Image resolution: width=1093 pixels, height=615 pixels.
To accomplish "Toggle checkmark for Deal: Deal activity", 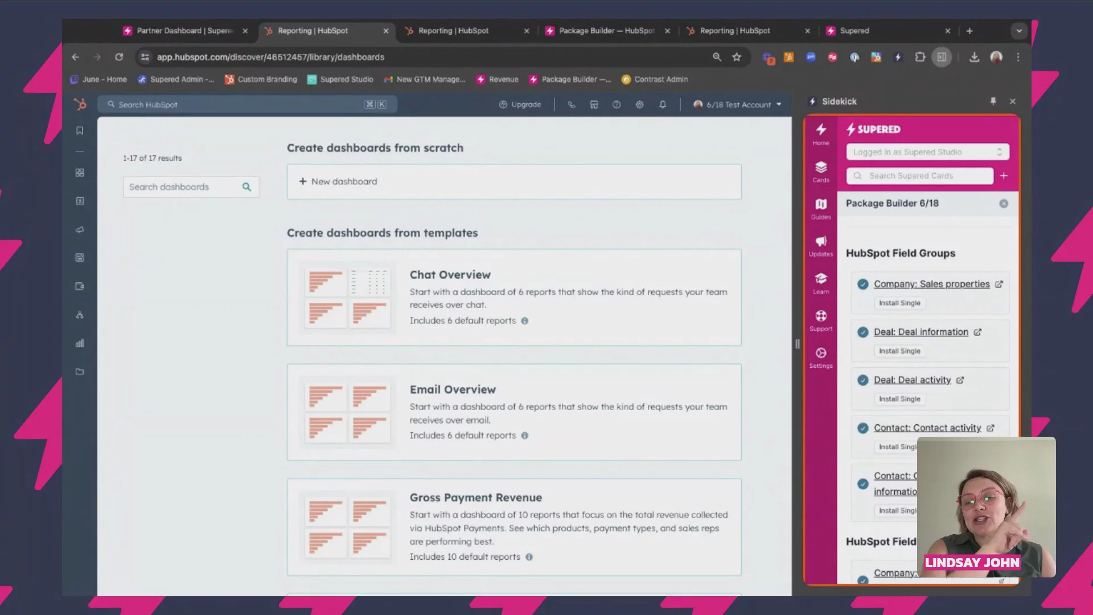I will (x=863, y=380).
